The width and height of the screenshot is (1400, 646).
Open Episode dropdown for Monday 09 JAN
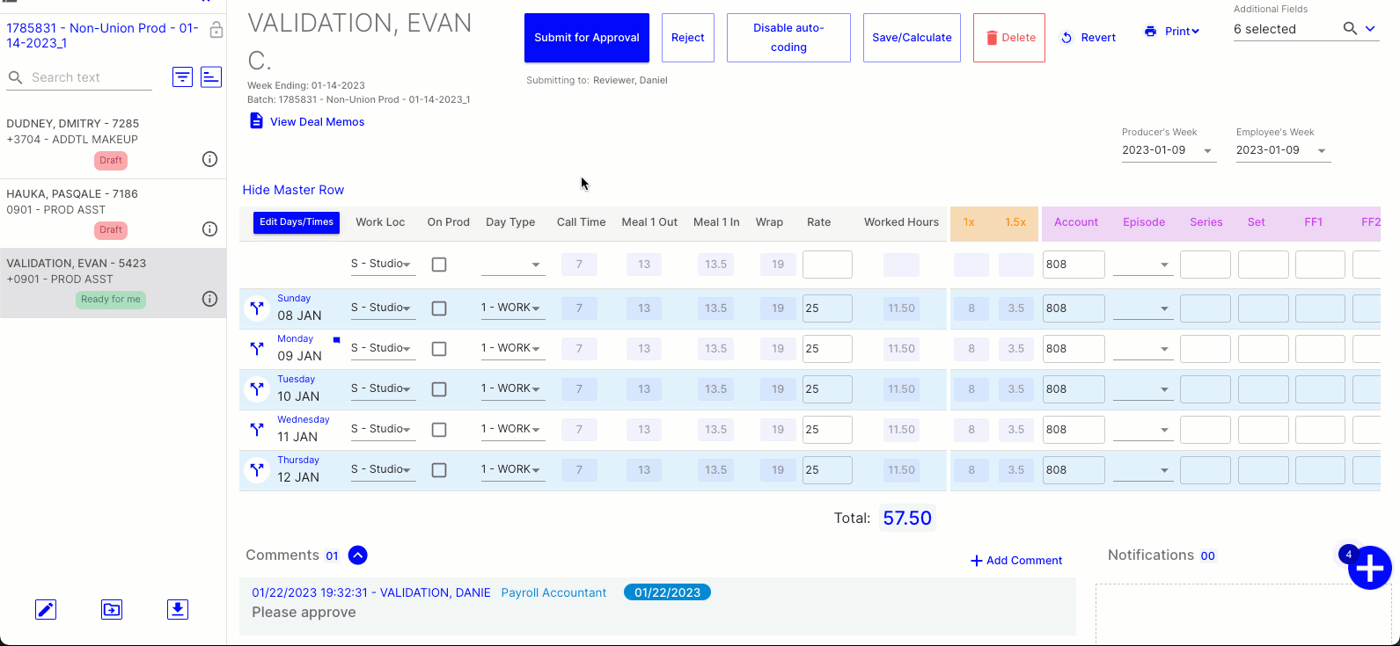point(1143,349)
